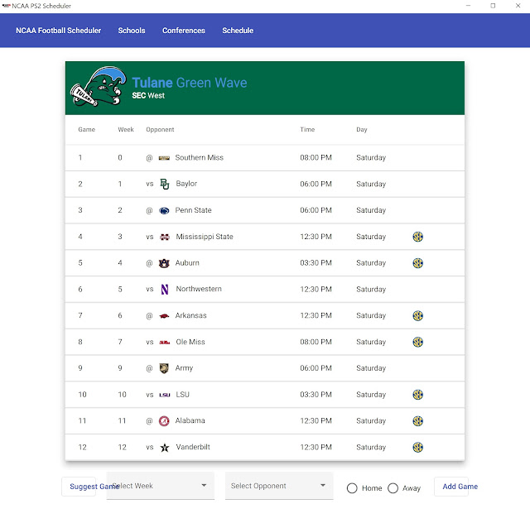The image size is (530, 523).
Task: Click the Northwestern opponent name
Action: click(199, 289)
